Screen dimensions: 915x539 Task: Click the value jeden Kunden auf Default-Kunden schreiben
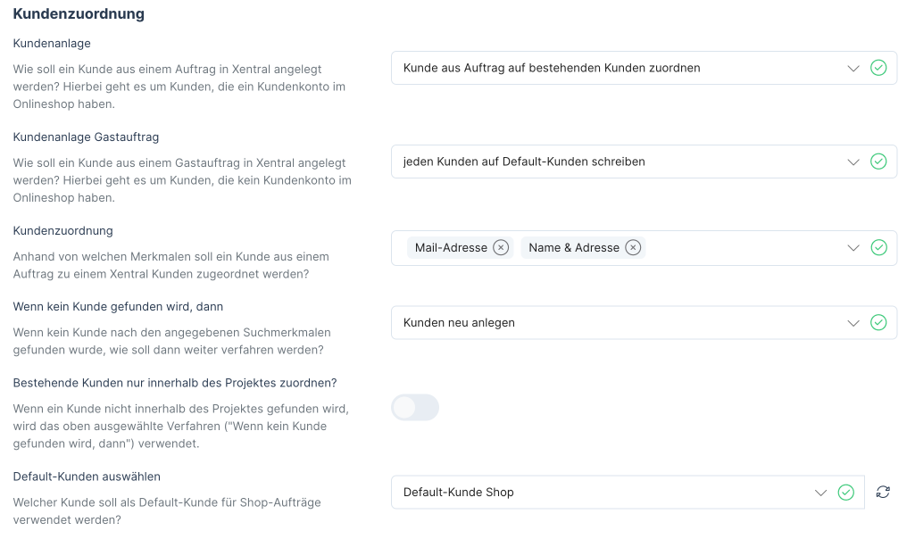coord(525,162)
